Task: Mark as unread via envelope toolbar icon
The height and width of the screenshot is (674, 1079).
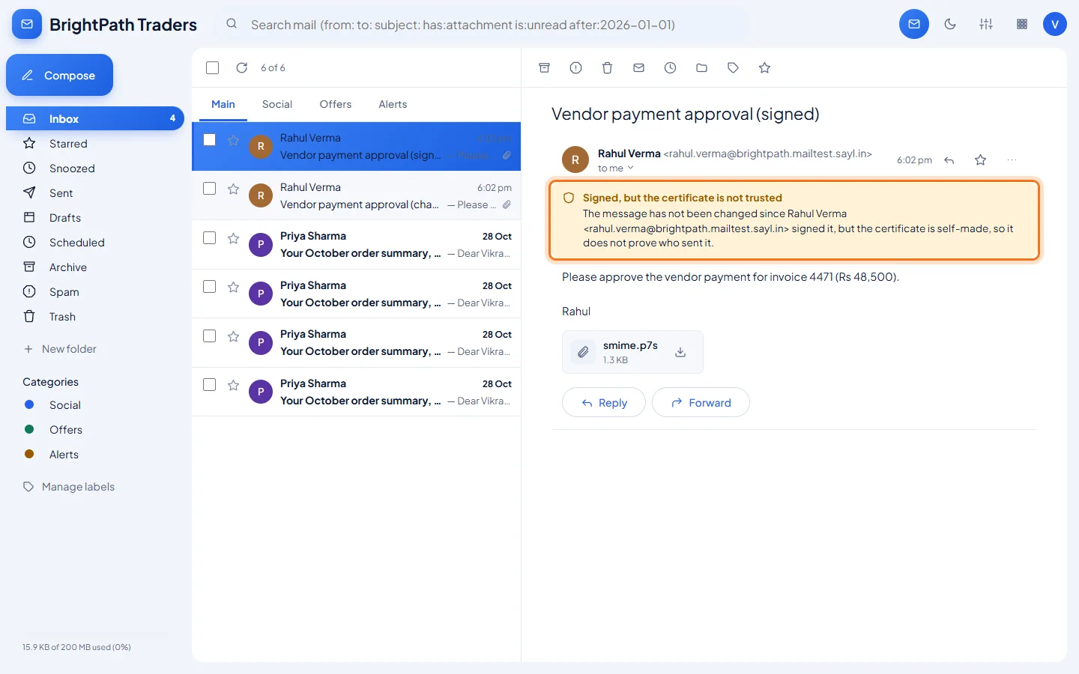Action: [x=639, y=68]
